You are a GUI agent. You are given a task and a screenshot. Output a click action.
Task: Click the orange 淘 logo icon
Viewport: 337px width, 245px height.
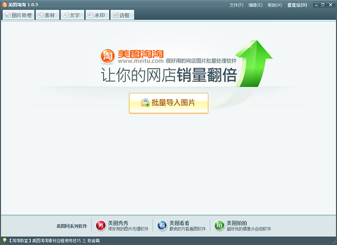point(108,56)
